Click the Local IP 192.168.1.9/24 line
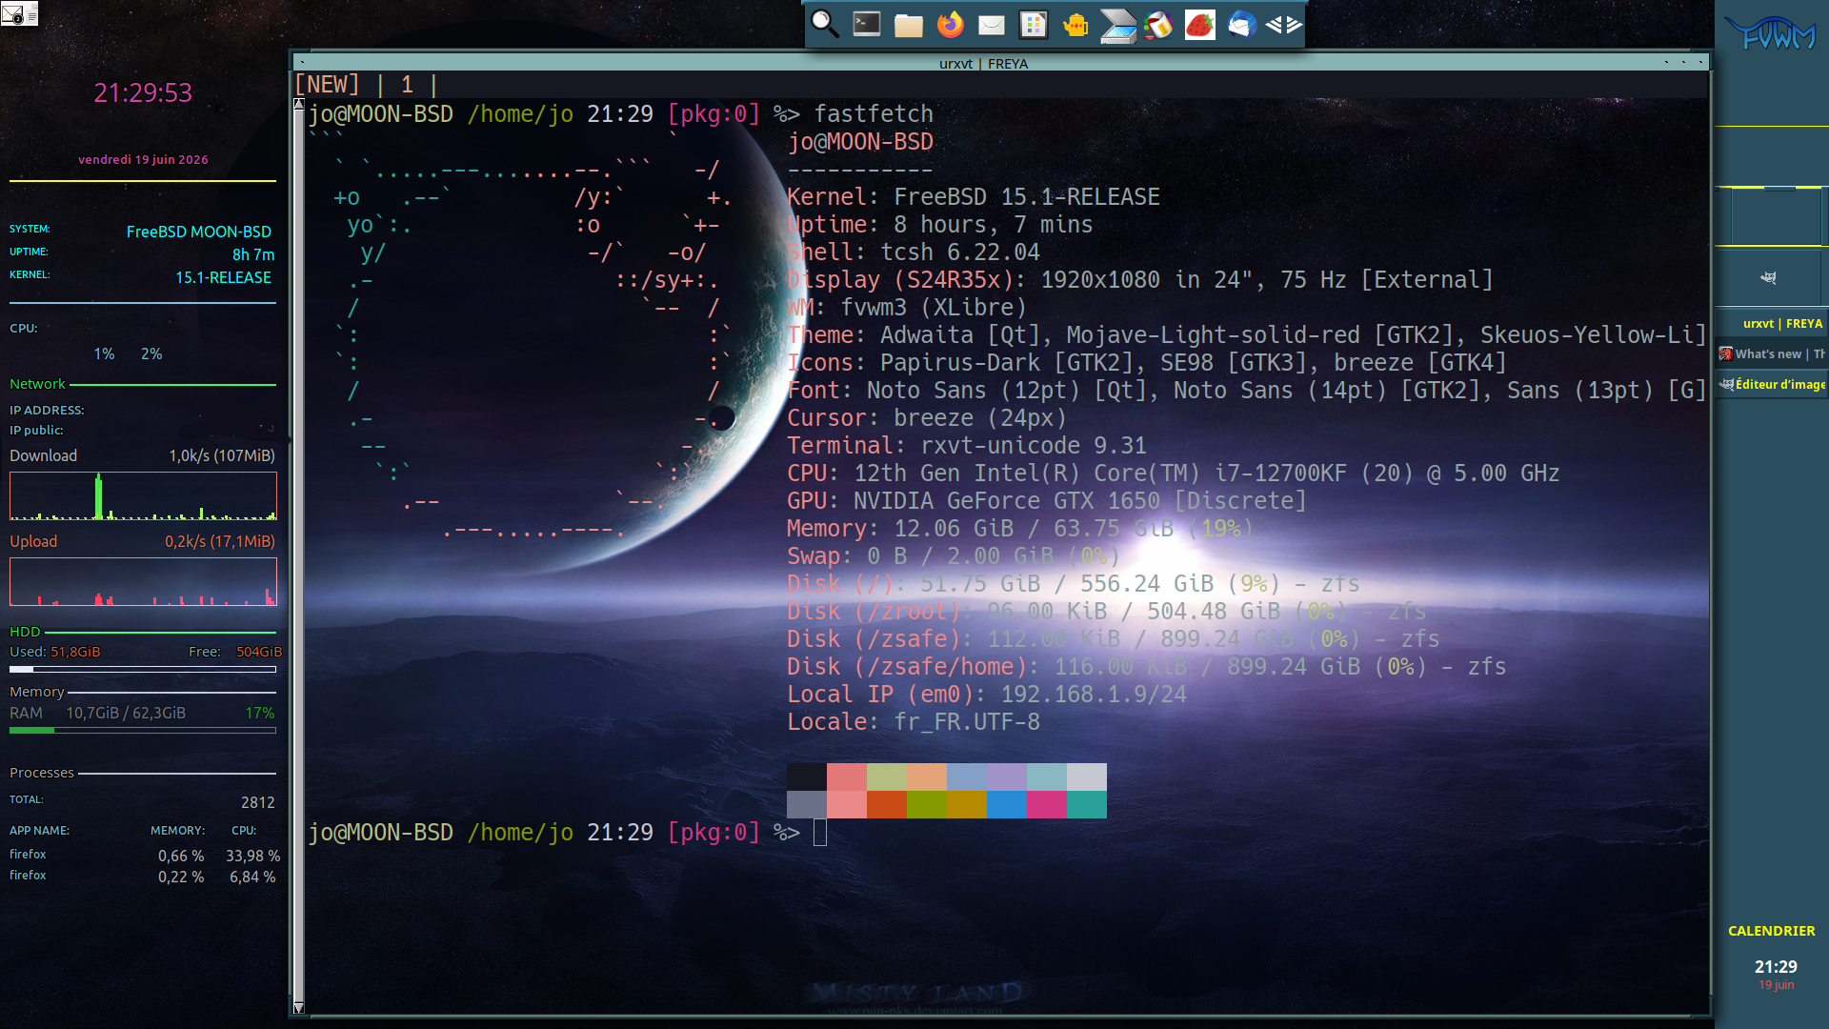Image resolution: width=1829 pixels, height=1029 pixels. (987, 695)
